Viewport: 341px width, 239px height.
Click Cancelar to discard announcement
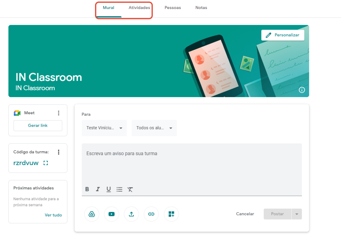tap(245, 214)
